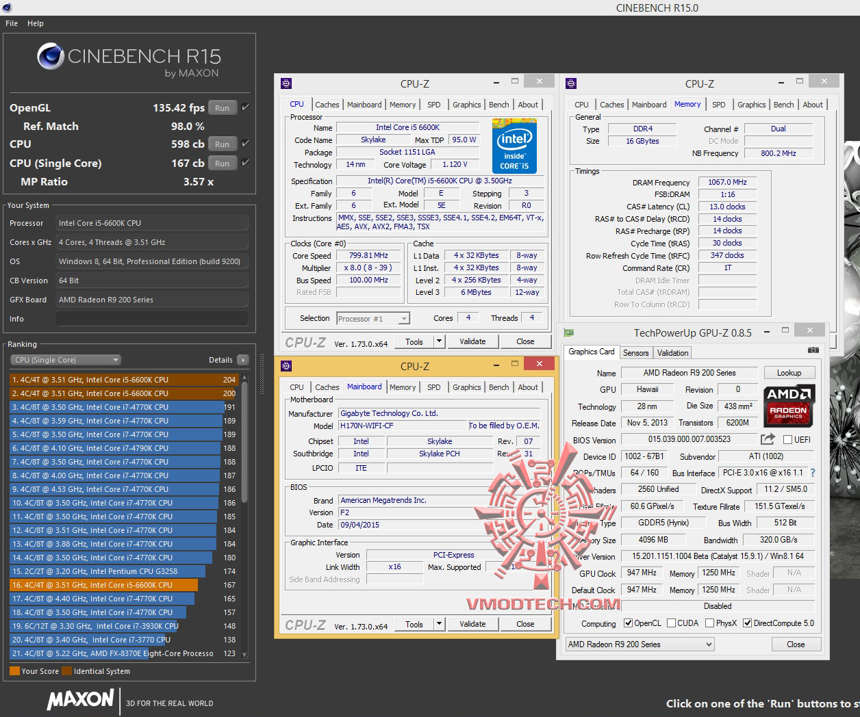
Task: Open the CPU (Single Core) ranking dropdown
Action: (x=66, y=360)
